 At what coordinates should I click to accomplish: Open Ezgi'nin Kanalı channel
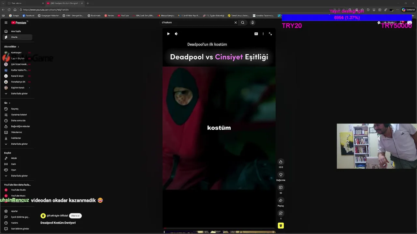pyautogui.click(x=17, y=88)
